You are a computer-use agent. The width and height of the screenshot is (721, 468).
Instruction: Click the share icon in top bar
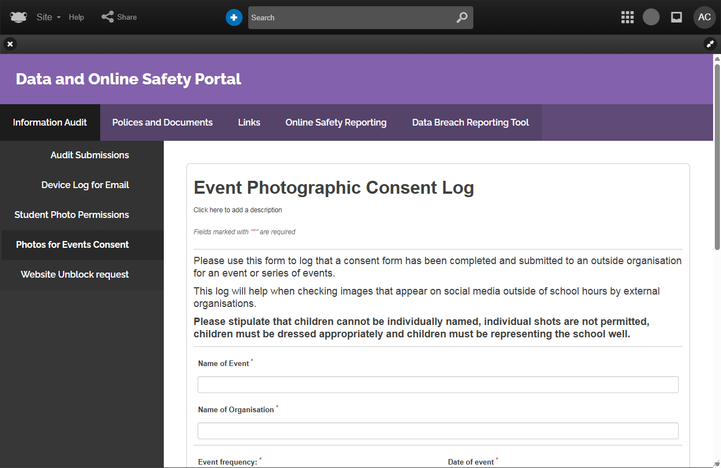pos(108,17)
